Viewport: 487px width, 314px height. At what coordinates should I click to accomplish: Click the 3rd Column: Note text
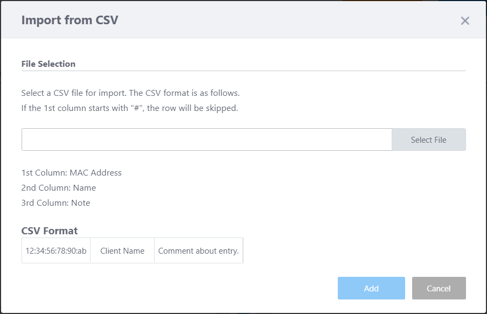55,203
